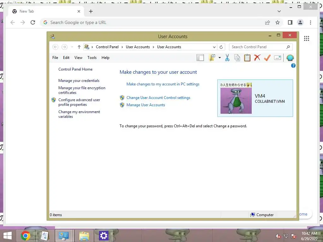
Task: Expand chevron after Control Panel breadcrumb
Action: 122,47
